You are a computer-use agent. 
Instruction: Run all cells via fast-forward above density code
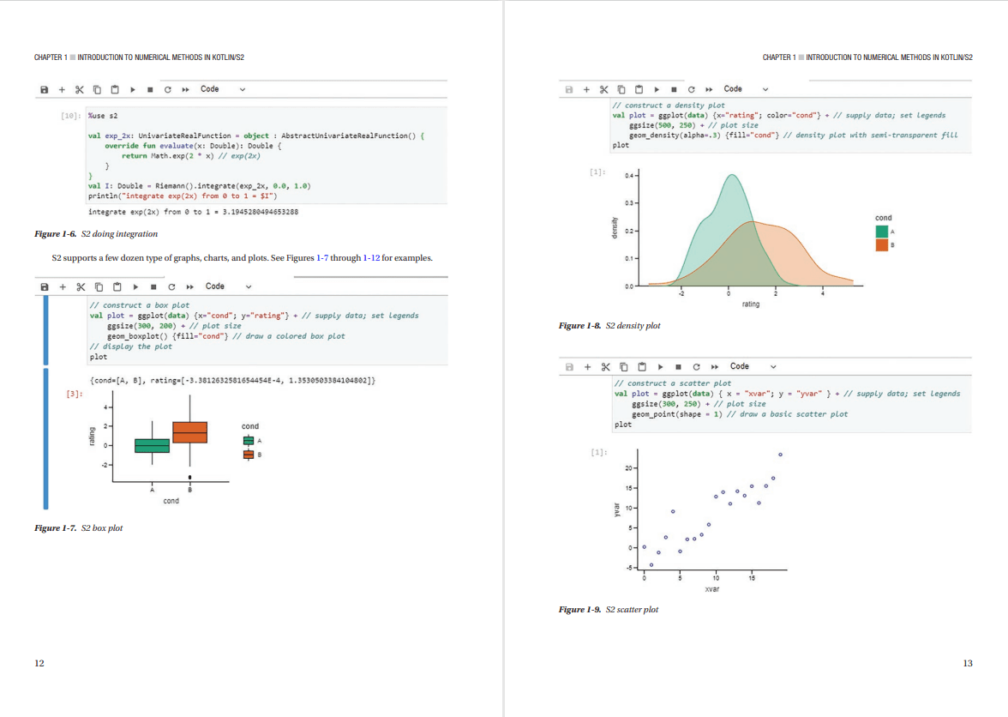[x=710, y=89]
